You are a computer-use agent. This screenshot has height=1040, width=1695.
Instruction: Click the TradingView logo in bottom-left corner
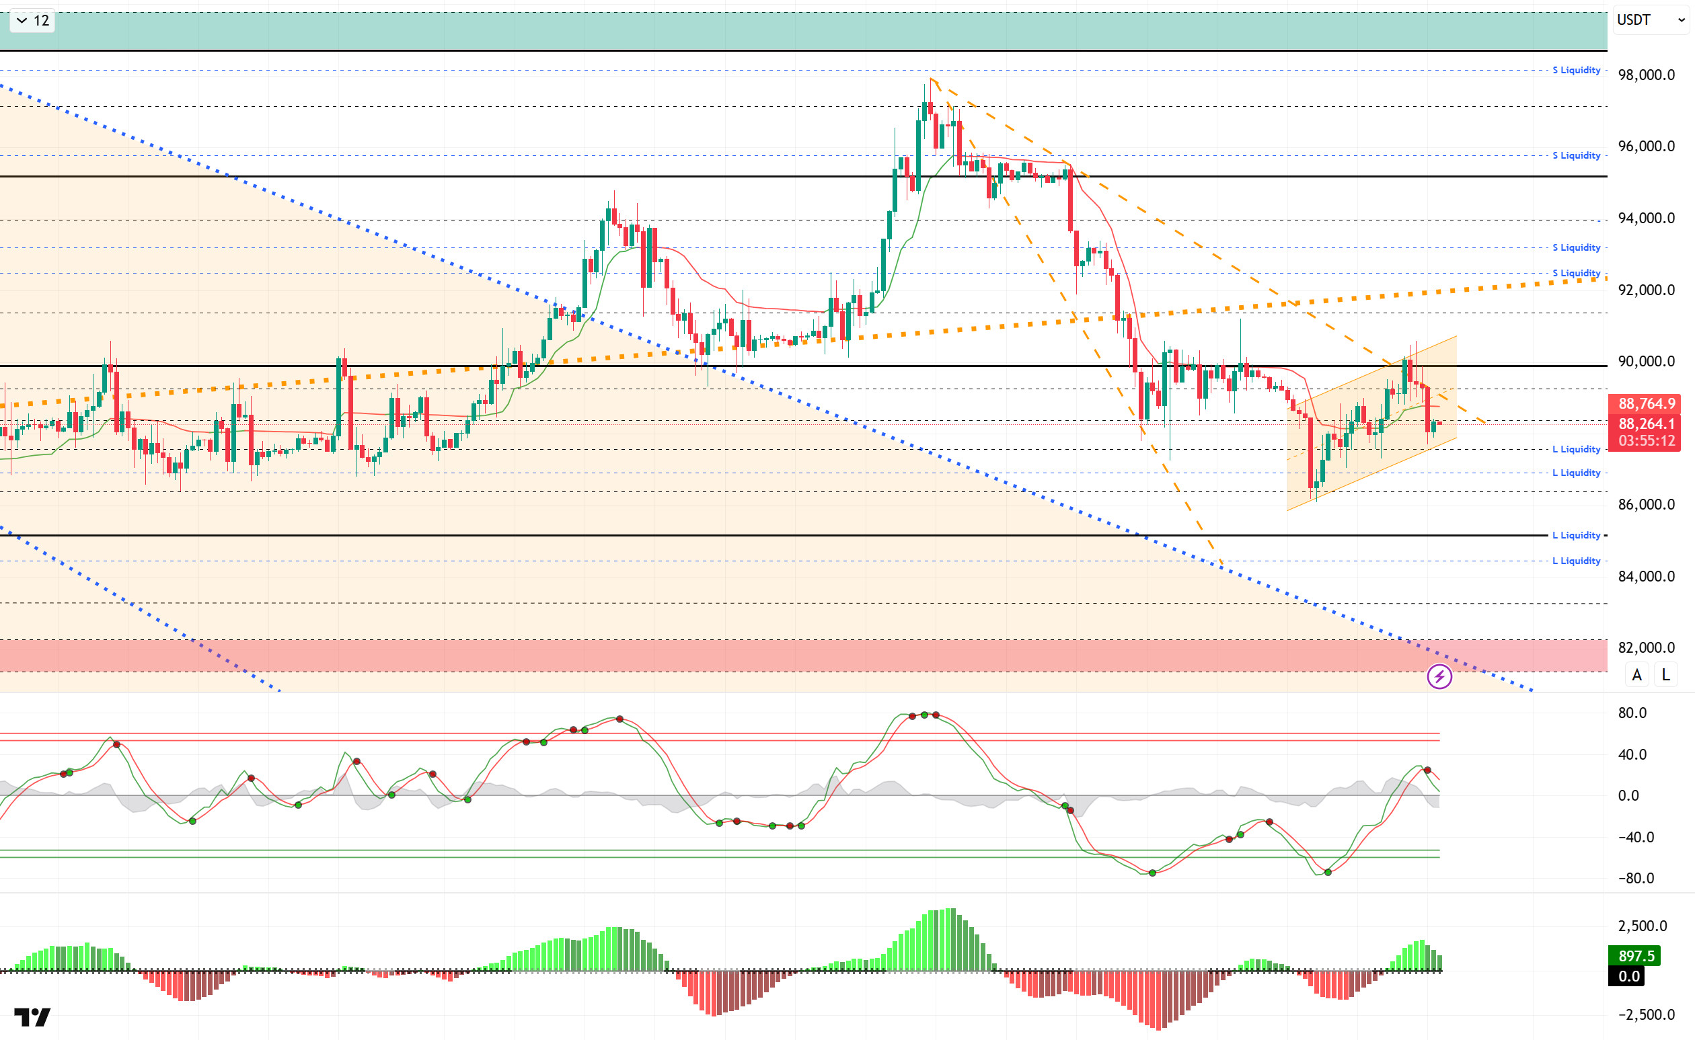point(32,1016)
